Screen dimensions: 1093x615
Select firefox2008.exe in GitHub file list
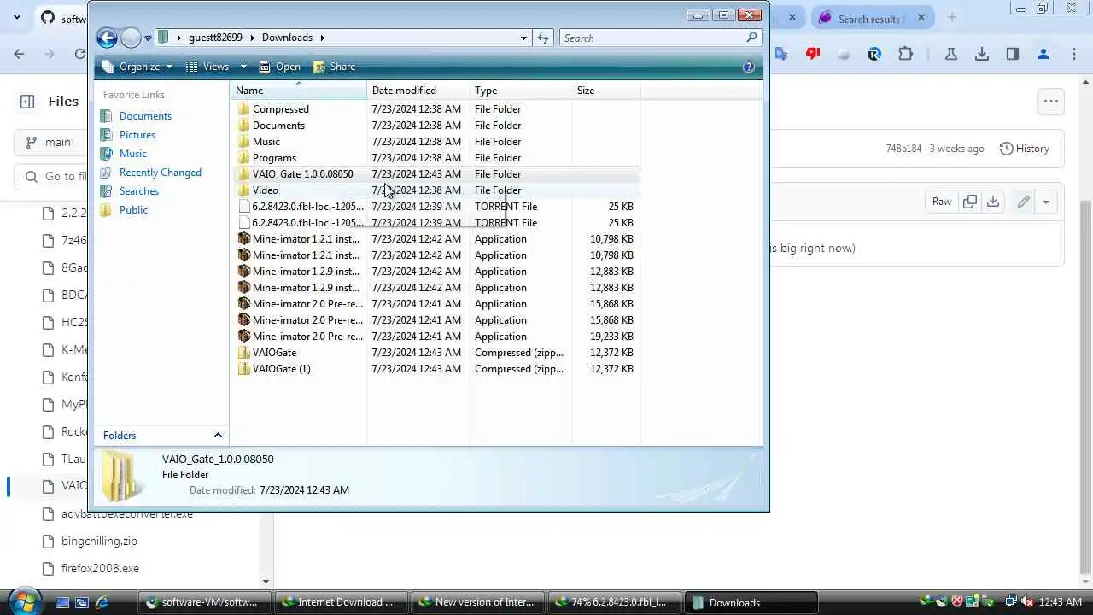click(x=100, y=568)
